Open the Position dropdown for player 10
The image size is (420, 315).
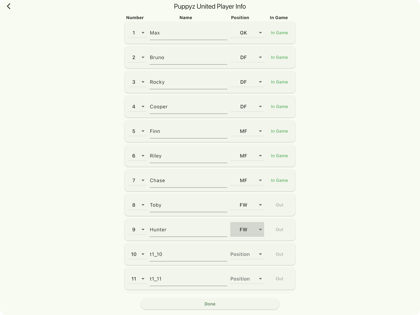pyautogui.click(x=247, y=254)
